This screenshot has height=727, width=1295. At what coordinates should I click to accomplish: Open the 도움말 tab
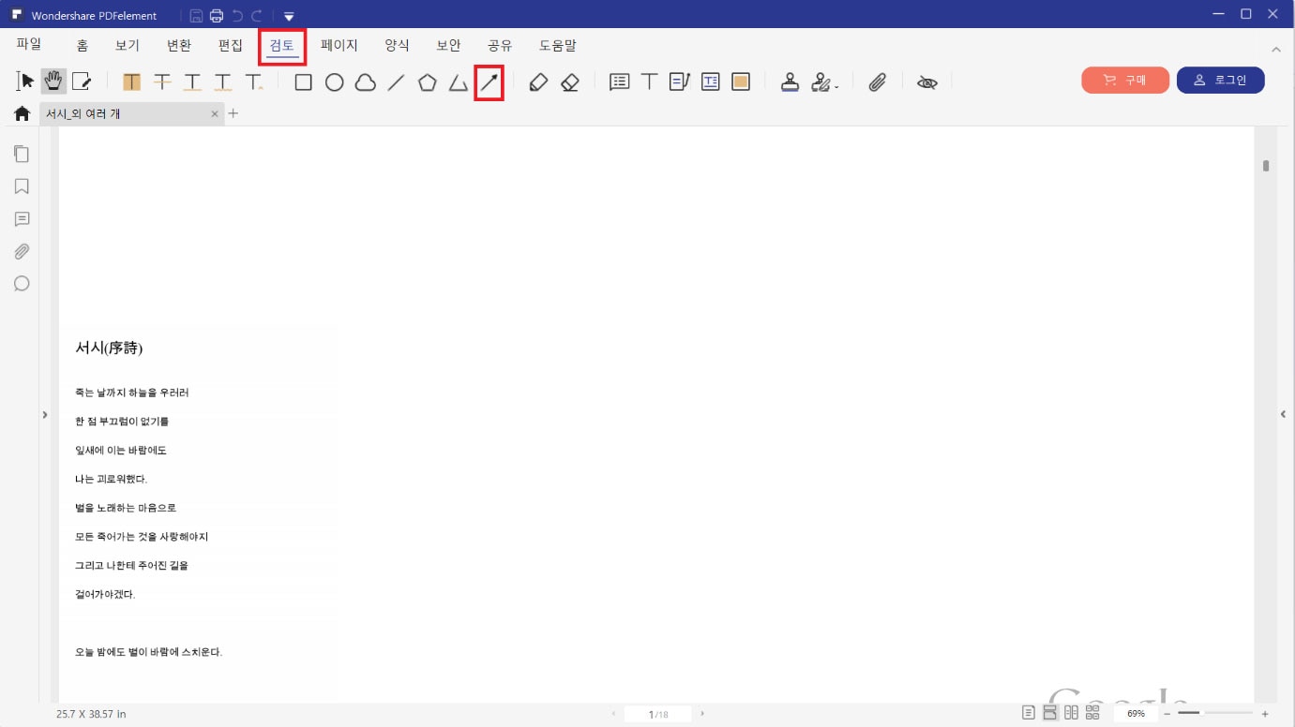pyautogui.click(x=558, y=45)
